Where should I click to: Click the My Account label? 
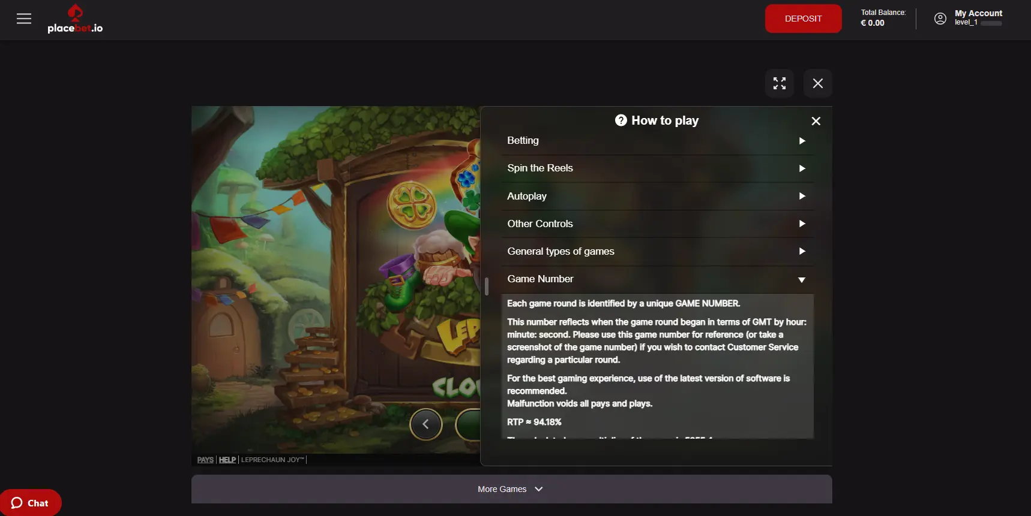point(978,13)
